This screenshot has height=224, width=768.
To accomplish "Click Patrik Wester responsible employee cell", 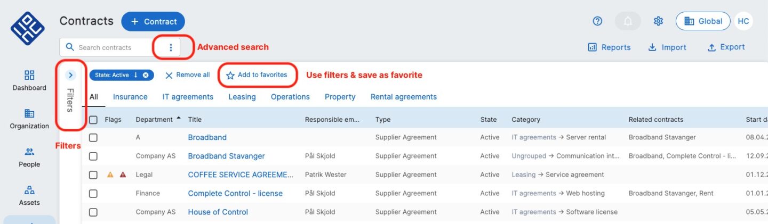I will (326, 175).
